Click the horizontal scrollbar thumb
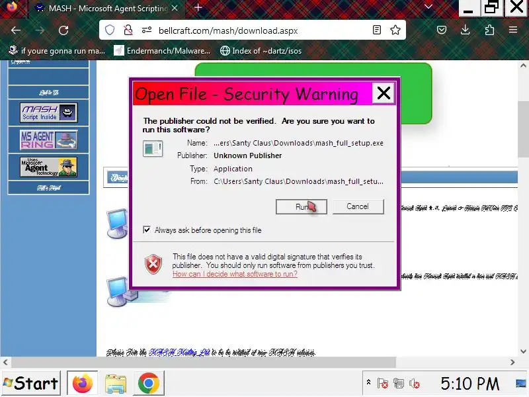 coord(204,362)
